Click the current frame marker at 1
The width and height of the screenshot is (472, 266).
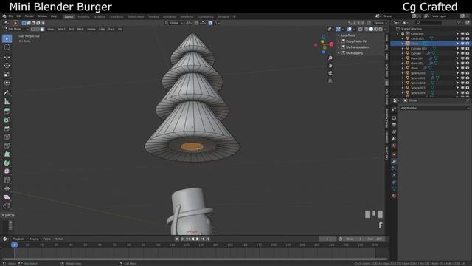[14, 245]
